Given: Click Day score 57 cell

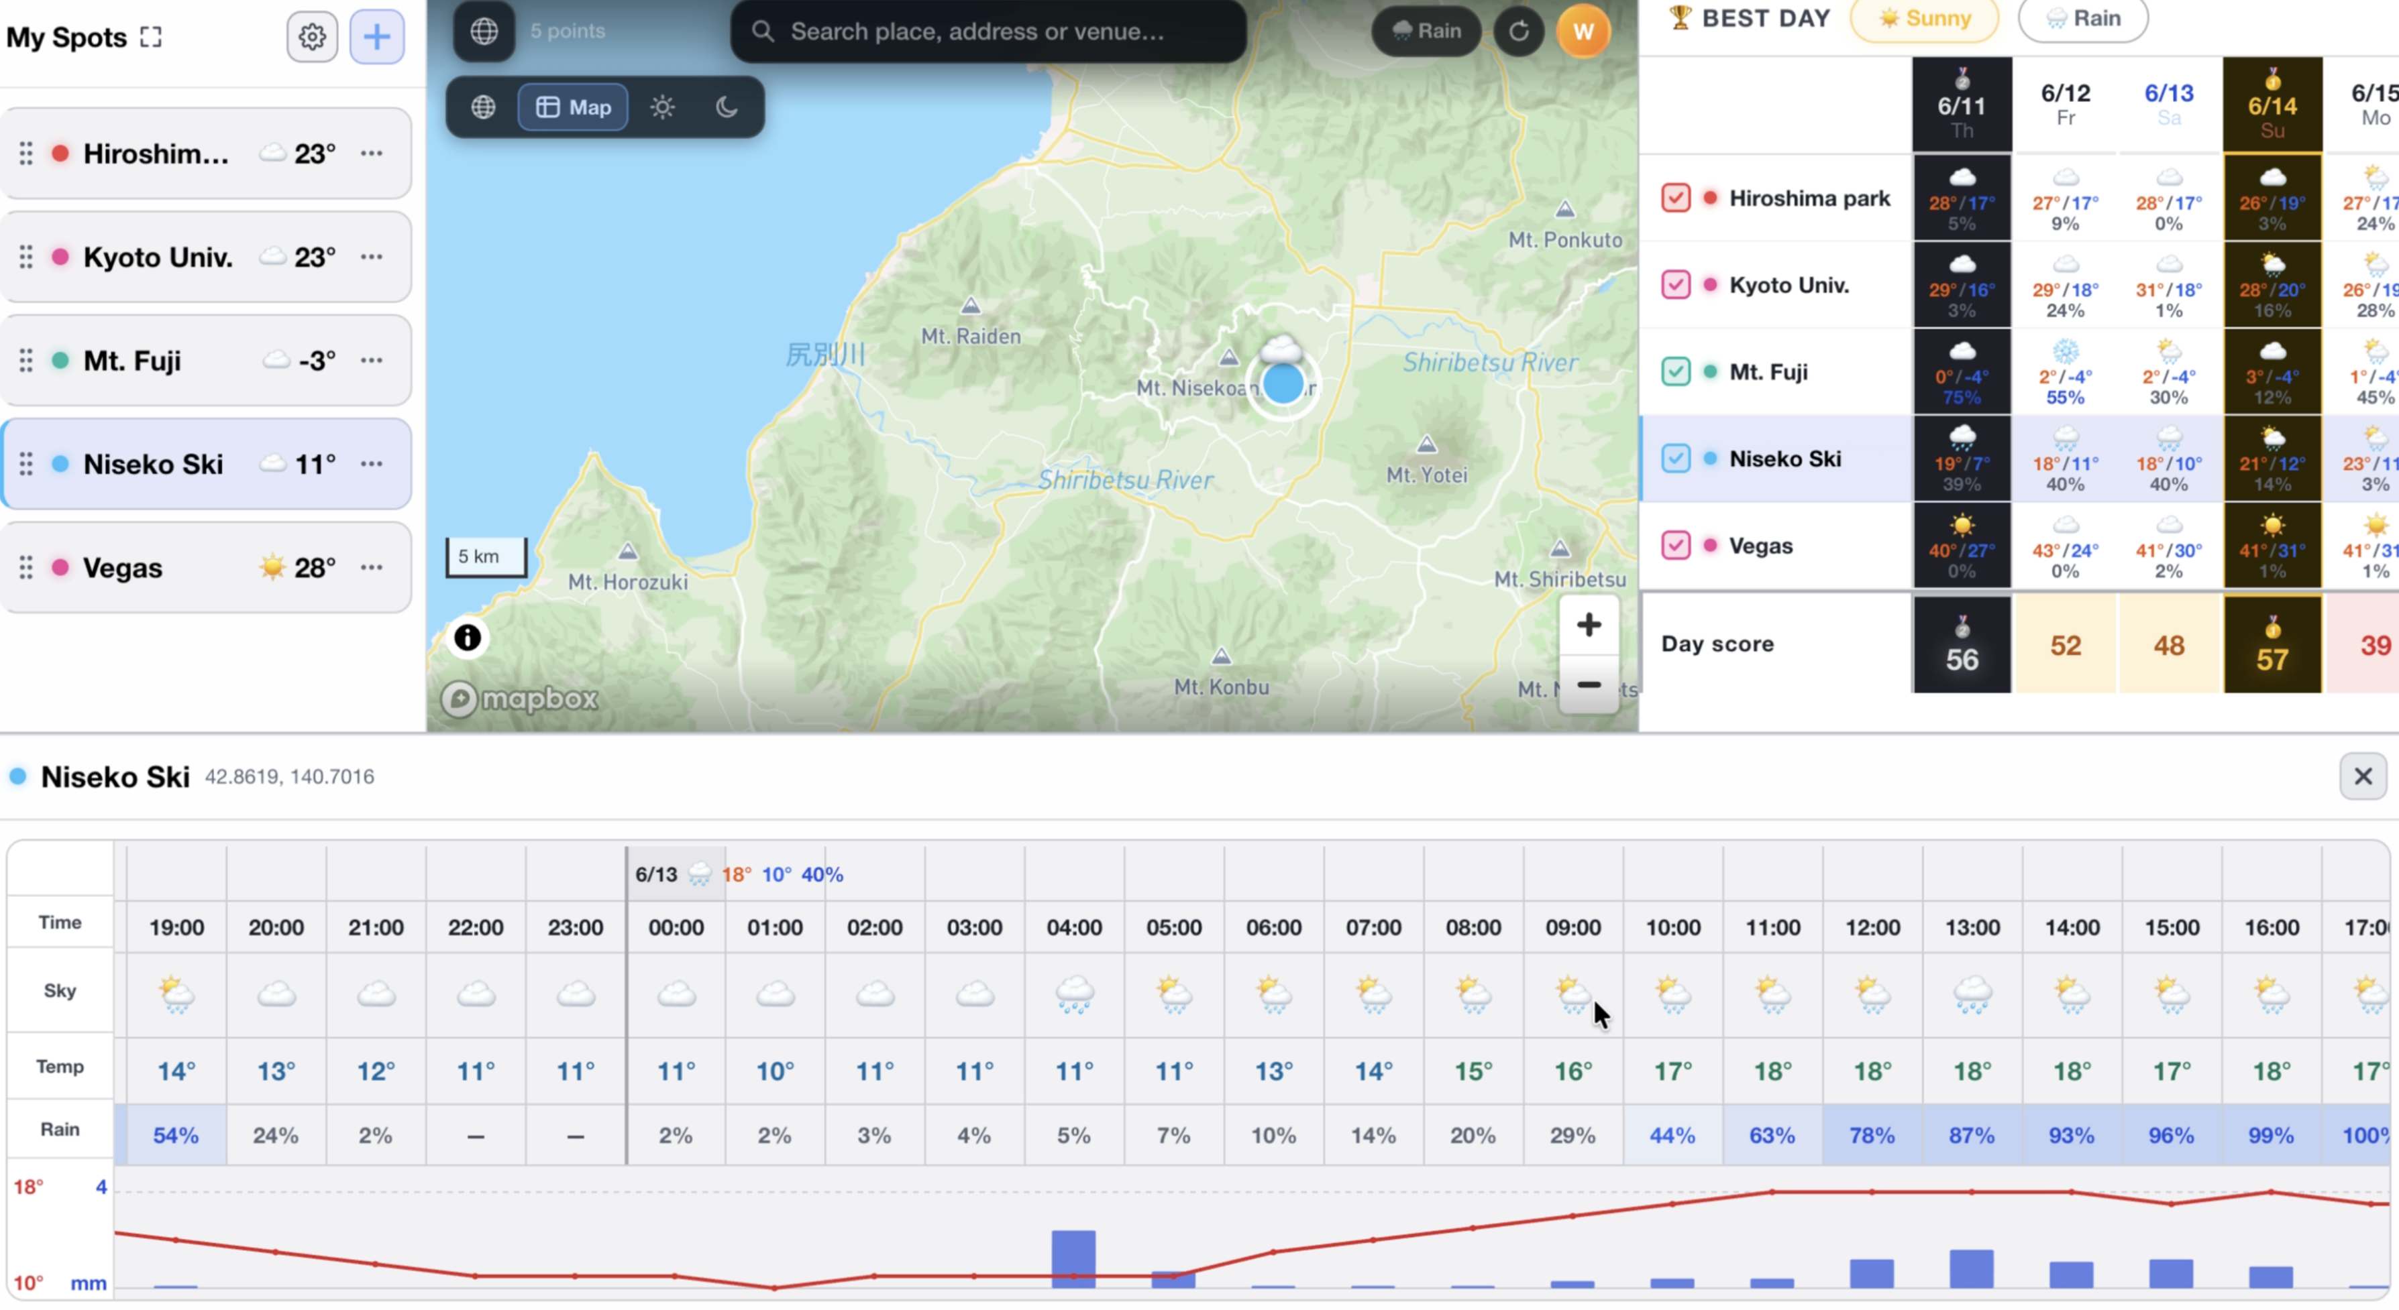Looking at the screenshot, I should coord(2272,644).
